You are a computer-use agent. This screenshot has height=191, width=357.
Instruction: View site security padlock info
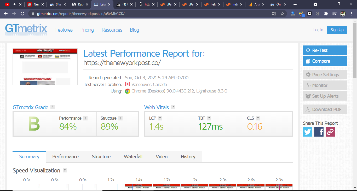[33, 14]
